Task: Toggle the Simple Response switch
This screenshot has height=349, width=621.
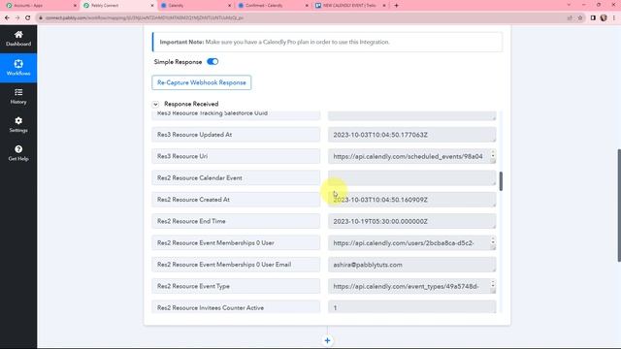Action: (212, 62)
